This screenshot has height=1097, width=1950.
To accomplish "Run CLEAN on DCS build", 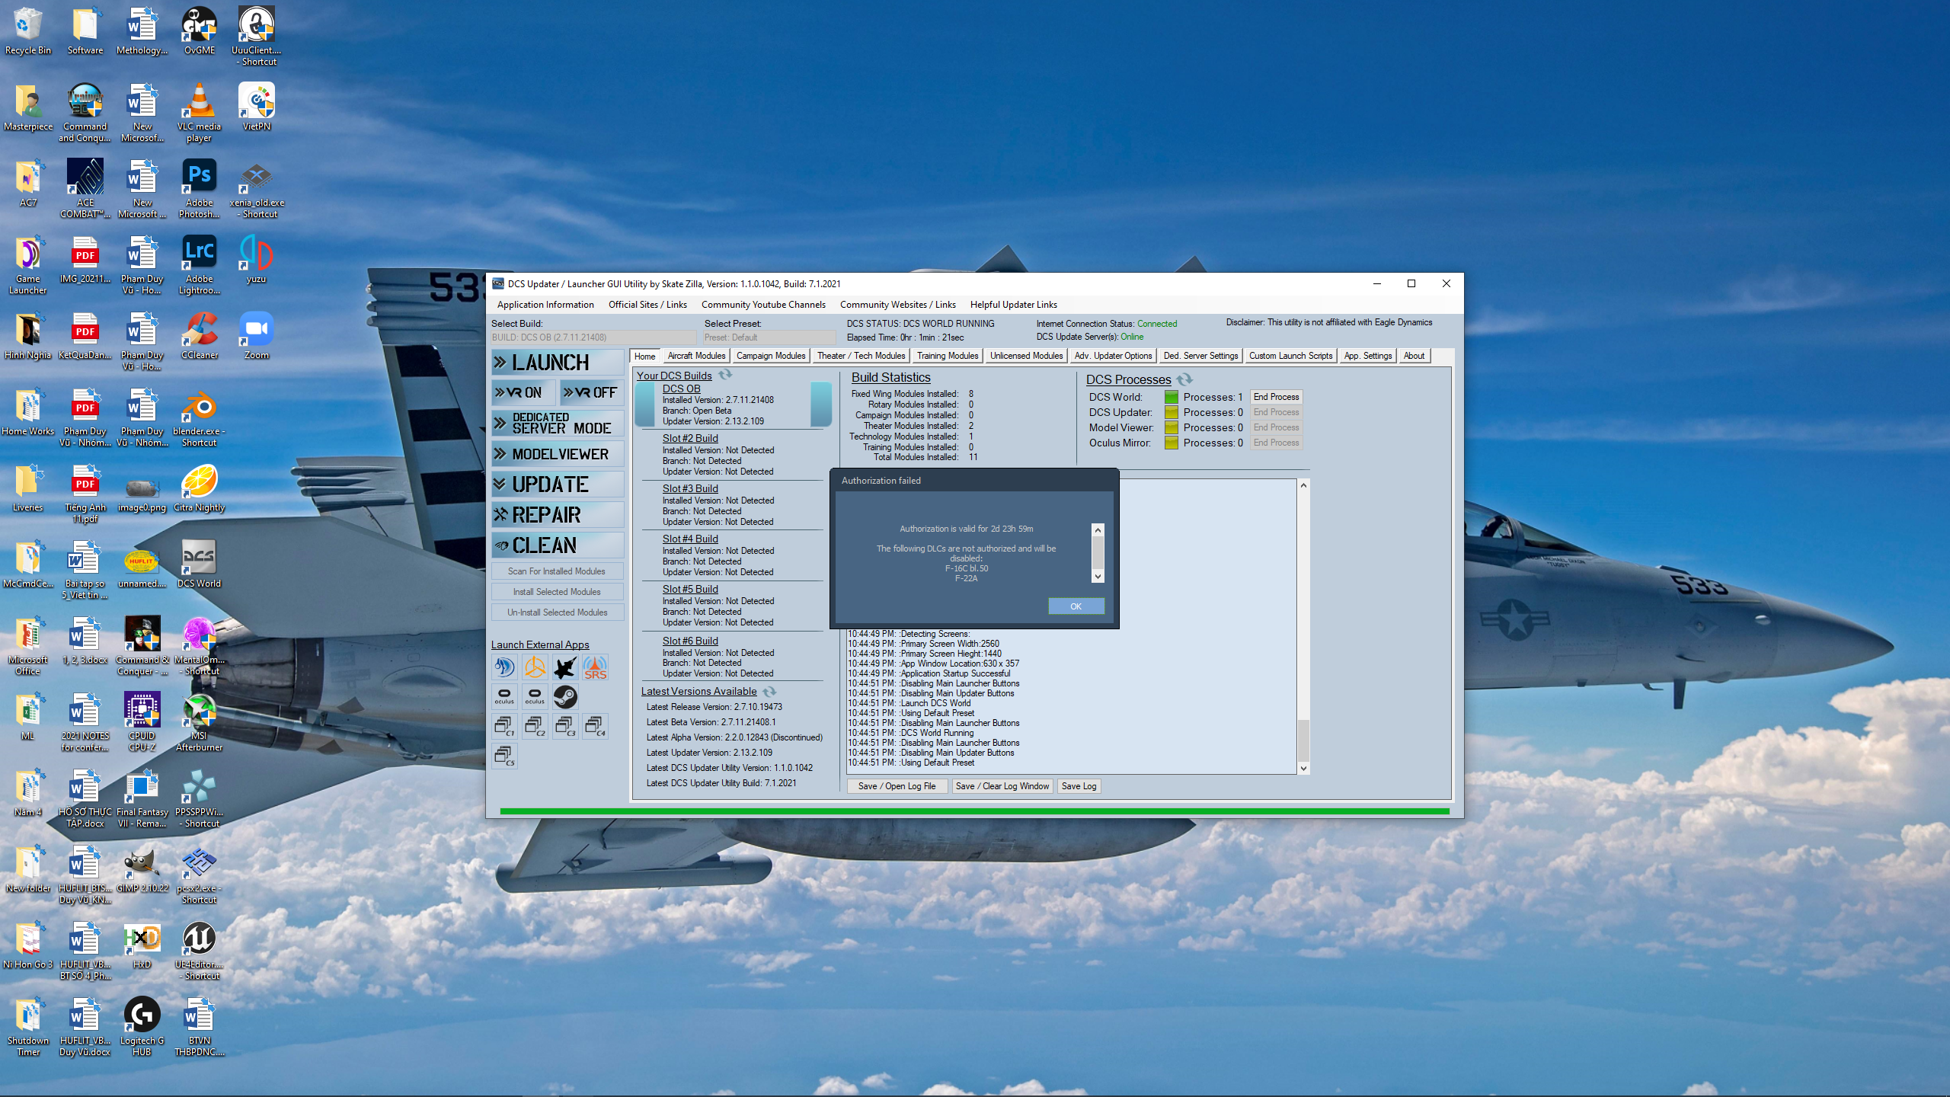I will pyautogui.click(x=558, y=545).
